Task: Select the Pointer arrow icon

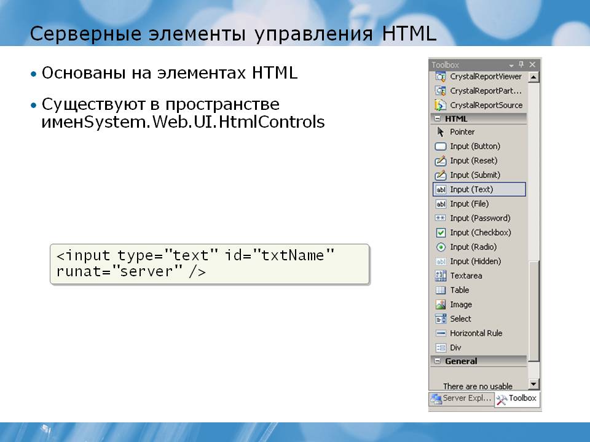Action: (x=440, y=132)
